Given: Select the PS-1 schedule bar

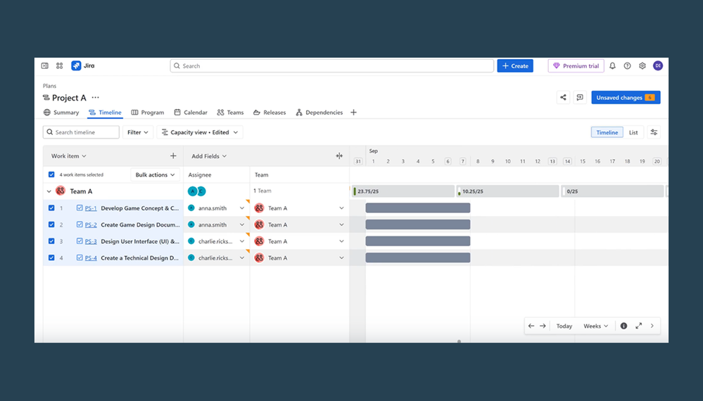Looking at the screenshot, I should (x=418, y=208).
